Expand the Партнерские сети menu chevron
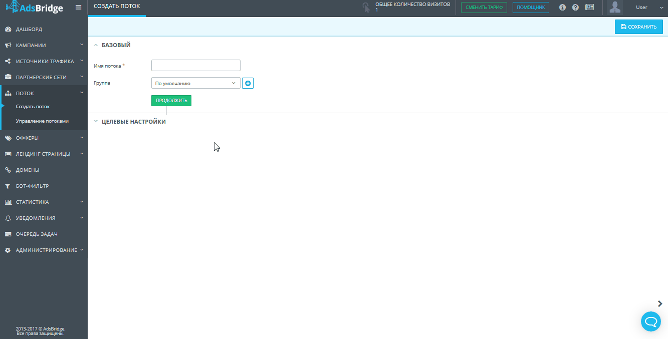 pyautogui.click(x=82, y=77)
